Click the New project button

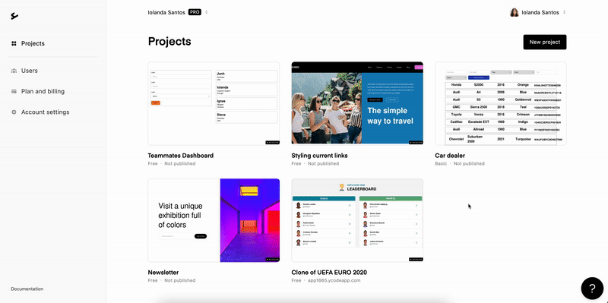pyautogui.click(x=544, y=43)
